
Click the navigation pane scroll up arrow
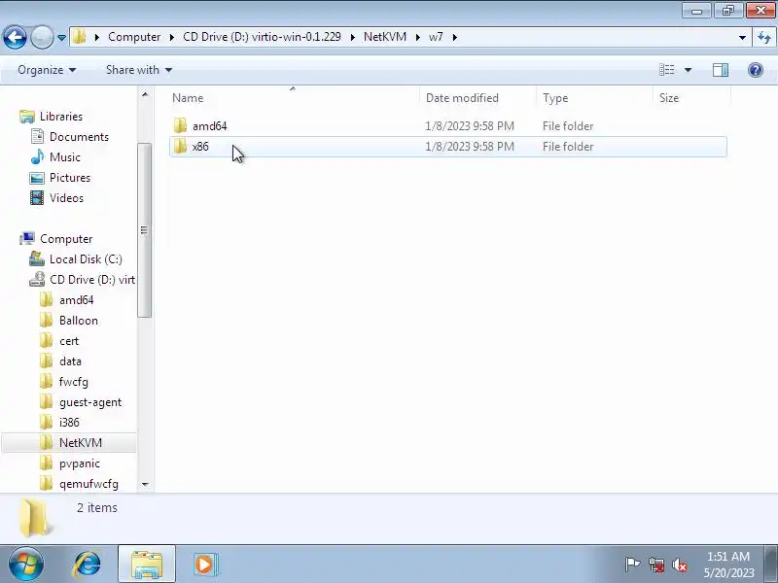click(145, 94)
